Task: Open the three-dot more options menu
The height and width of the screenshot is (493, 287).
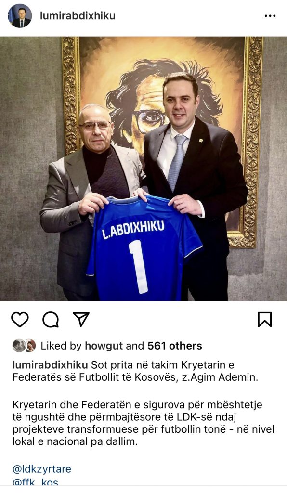Action: tap(270, 16)
